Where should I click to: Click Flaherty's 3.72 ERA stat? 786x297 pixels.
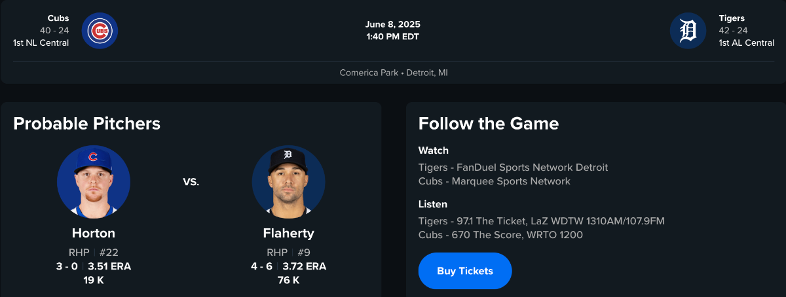(304, 266)
